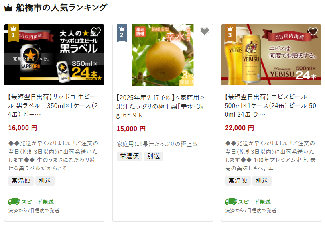The width and height of the screenshot is (325, 225).
Task: Open the サッポロ 生ビール 黒ラベル title link
Action: tap(53, 106)
